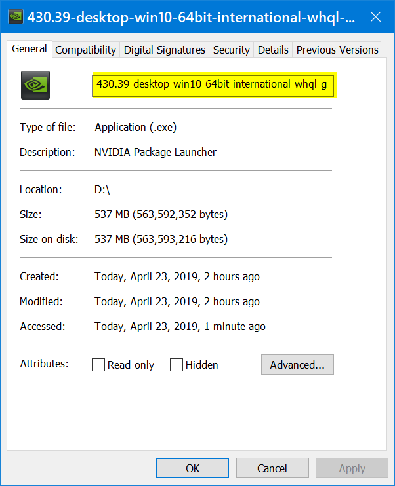
Task: Open the Previous Versions tab
Action: 337,50
